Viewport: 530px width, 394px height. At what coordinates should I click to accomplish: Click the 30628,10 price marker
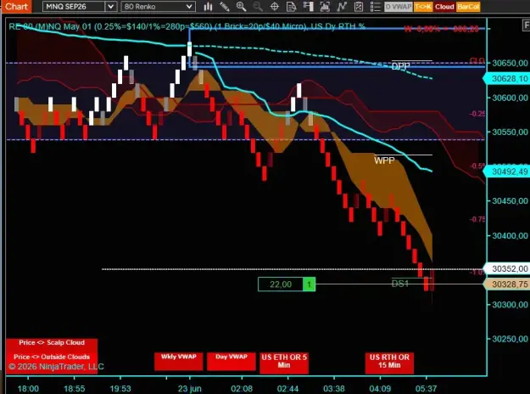pyautogui.click(x=506, y=79)
